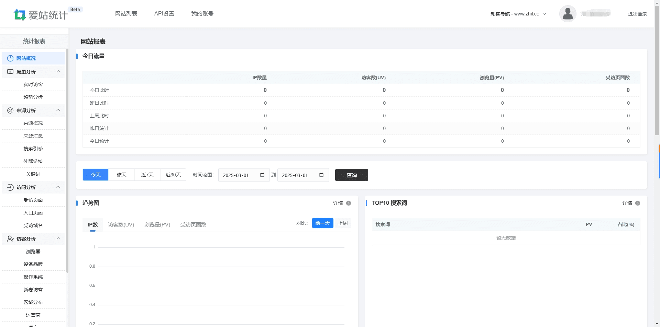Collapse the 流量分析 sidebar group
This screenshot has height=327, width=660.
click(x=58, y=71)
